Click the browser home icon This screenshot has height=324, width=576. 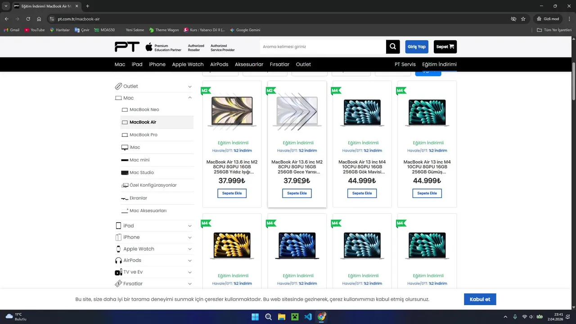(x=39, y=19)
